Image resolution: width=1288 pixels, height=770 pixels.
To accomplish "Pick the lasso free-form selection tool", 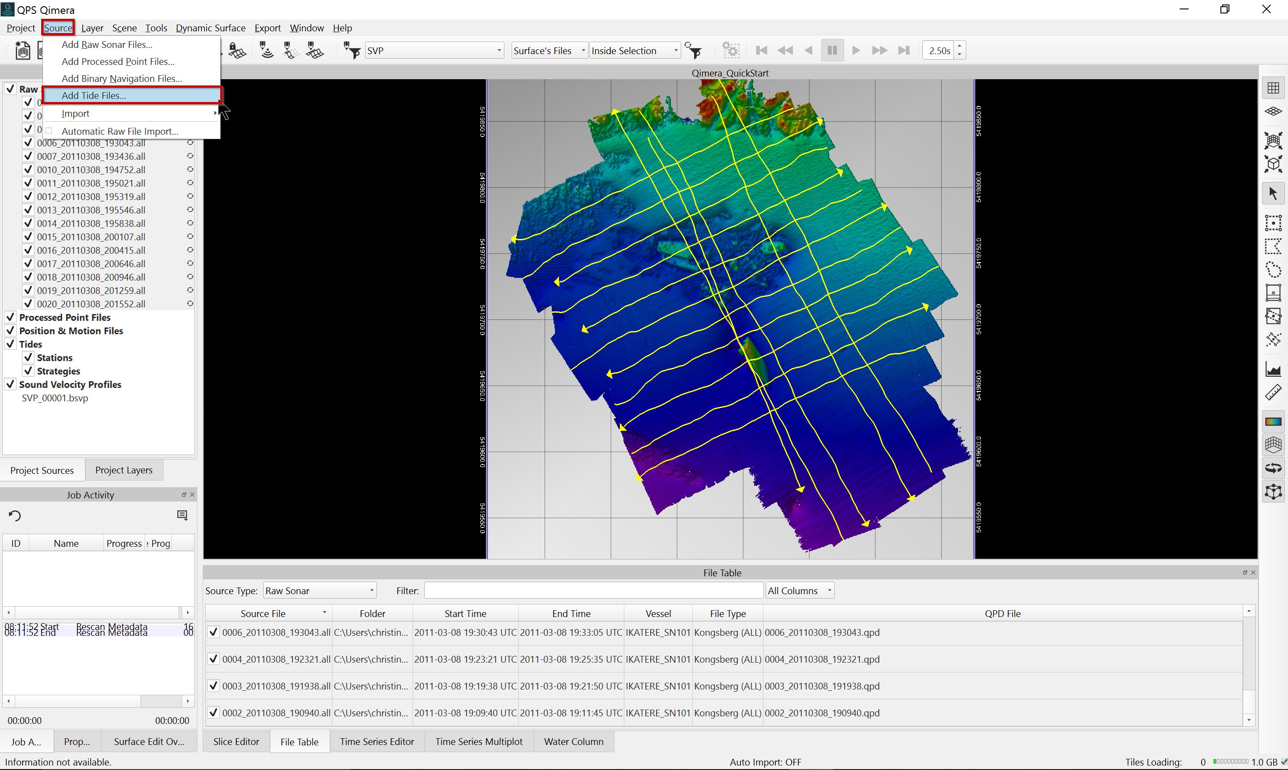I will point(1273,270).
